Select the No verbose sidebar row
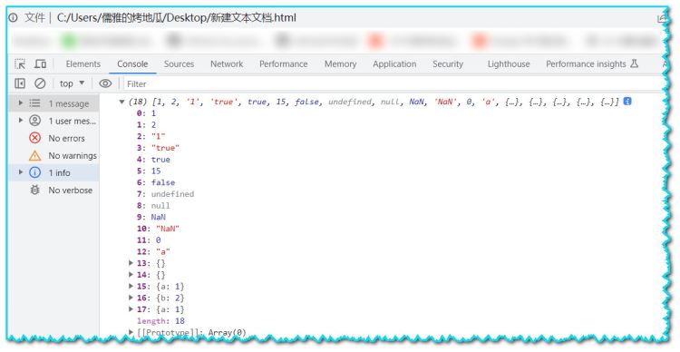Image resolution: width=680 pixels, height=352 pixels. [53, 190]
